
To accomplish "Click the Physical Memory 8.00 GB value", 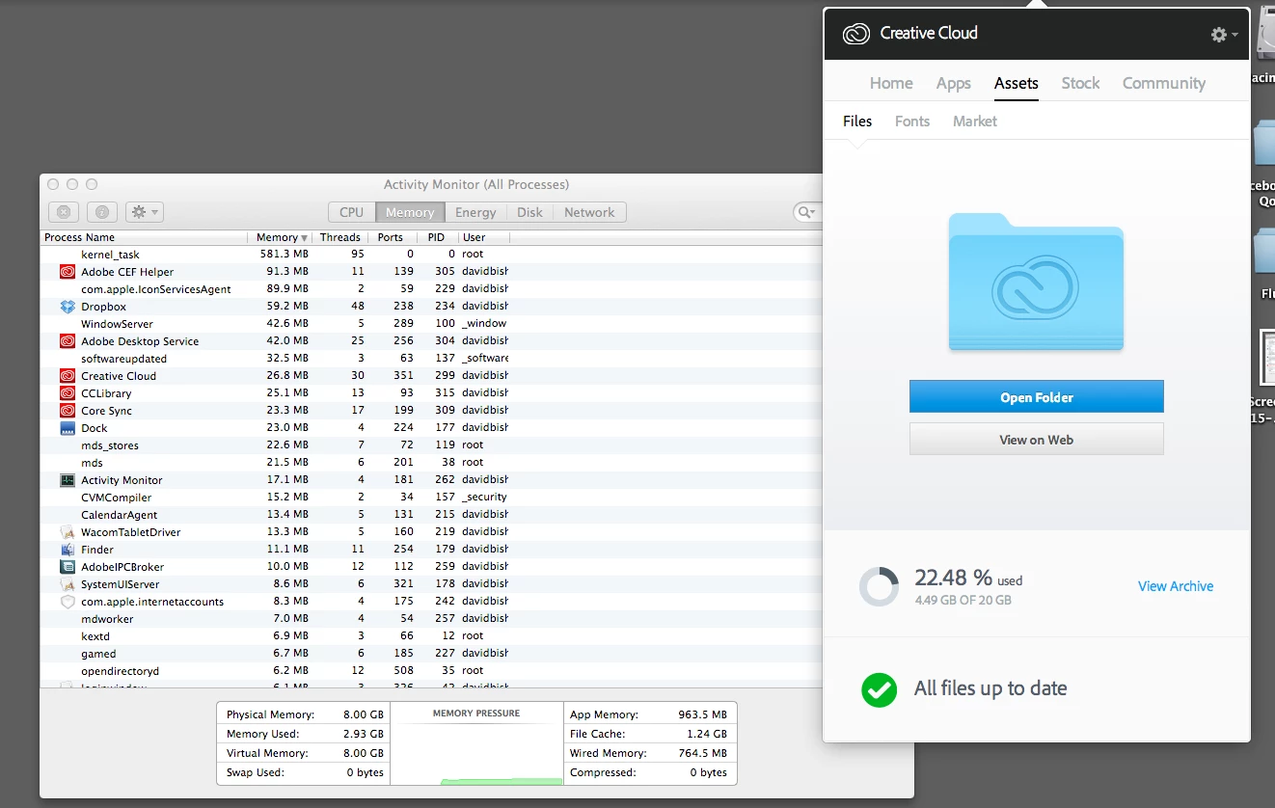I will 364,714.
